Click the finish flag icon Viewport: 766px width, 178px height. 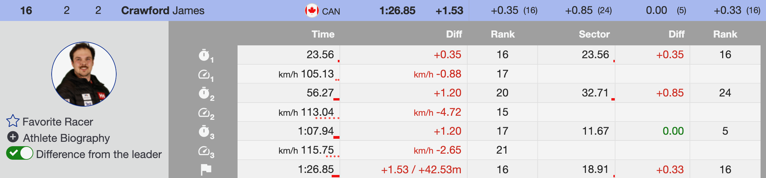pyautogui.click(x=206, y=169)
